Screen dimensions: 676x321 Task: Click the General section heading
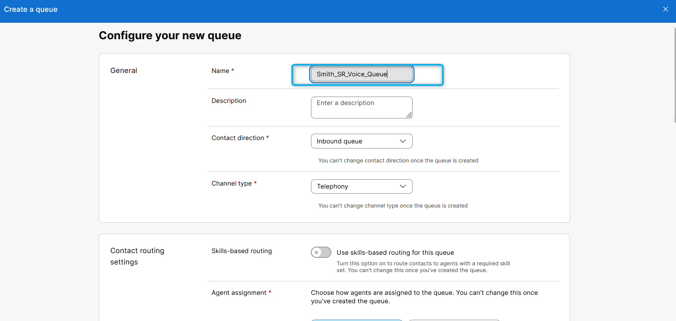click(x=124, y=70)
